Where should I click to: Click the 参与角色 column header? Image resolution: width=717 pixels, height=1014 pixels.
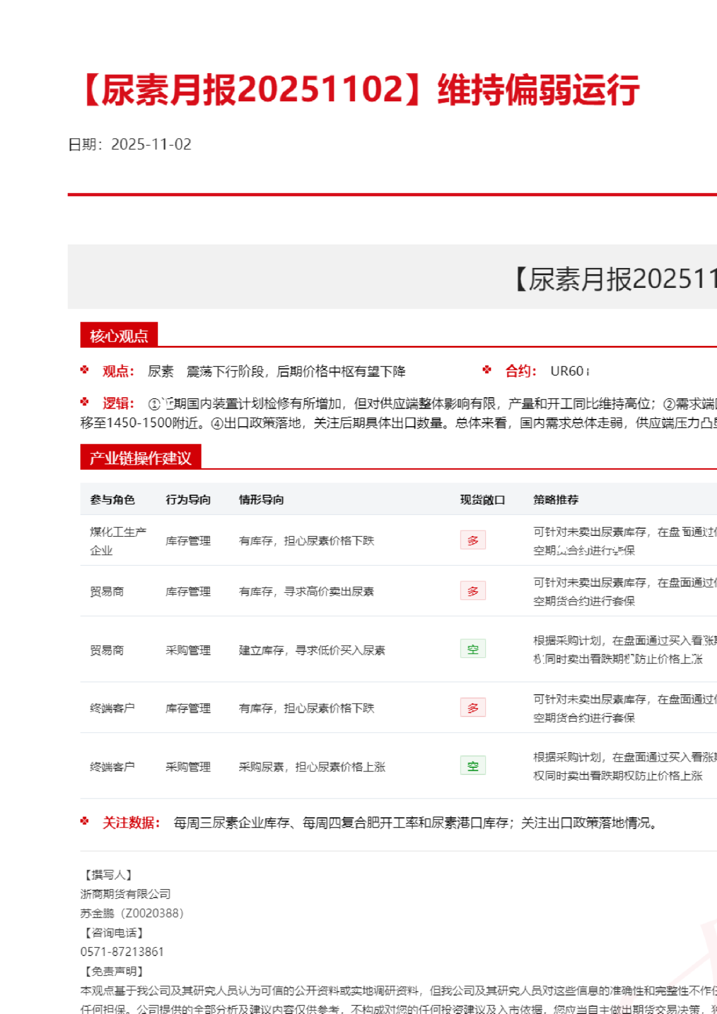112,500
